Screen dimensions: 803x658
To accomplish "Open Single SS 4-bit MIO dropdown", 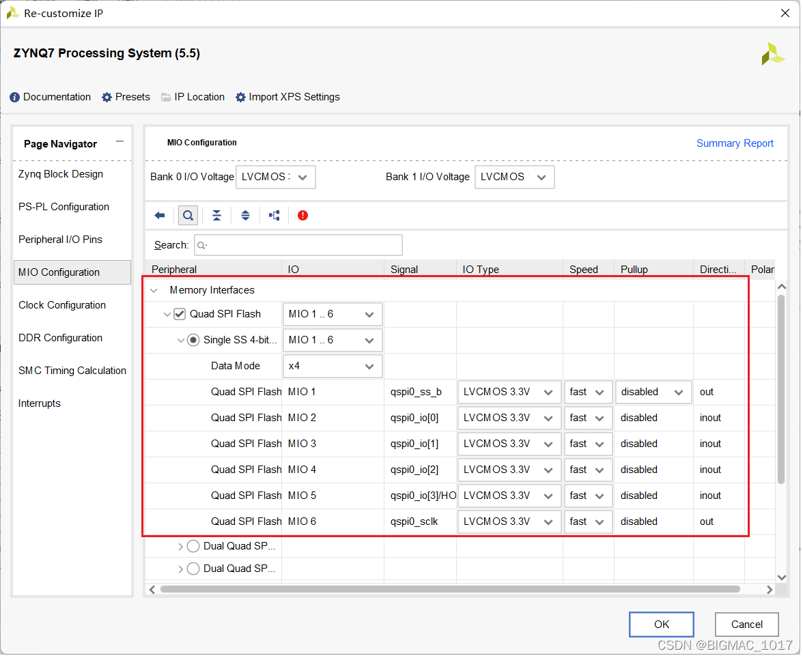I will 333,341.
